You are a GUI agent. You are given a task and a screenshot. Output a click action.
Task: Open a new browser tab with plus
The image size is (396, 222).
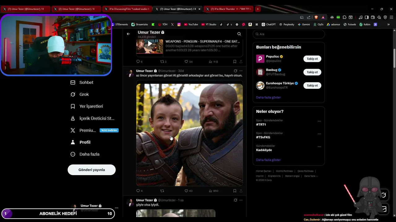coord(258,9)
